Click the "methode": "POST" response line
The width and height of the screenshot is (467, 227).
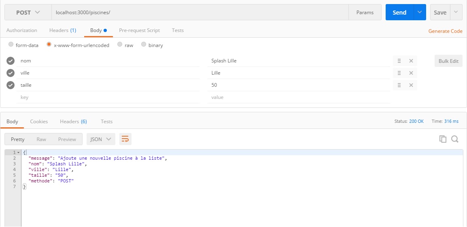51,181
